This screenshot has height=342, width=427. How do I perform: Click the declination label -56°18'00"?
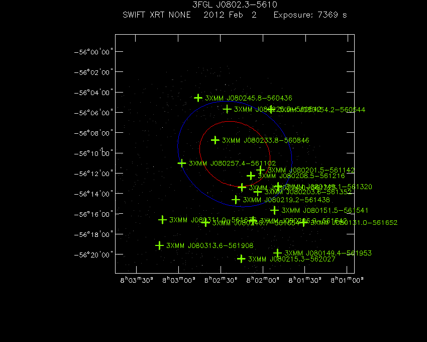[93, 234]
